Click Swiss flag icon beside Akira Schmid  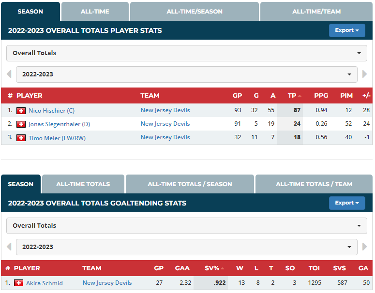point(18,283)
